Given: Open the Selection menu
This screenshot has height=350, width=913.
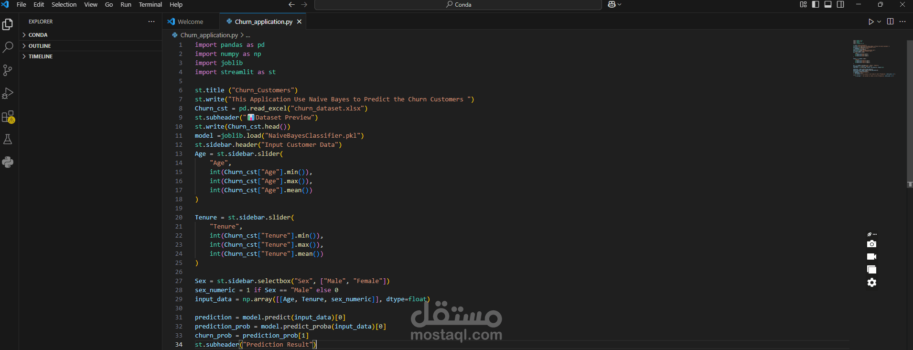Looking at the screenshot, I should 64,4.
